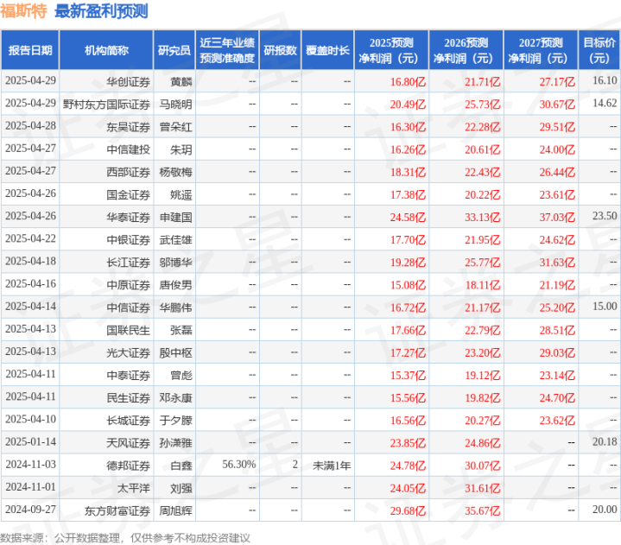Click 东方财富证券's 35.67亿 forecast
Viewport: 621px width, 545px height.
483,511
